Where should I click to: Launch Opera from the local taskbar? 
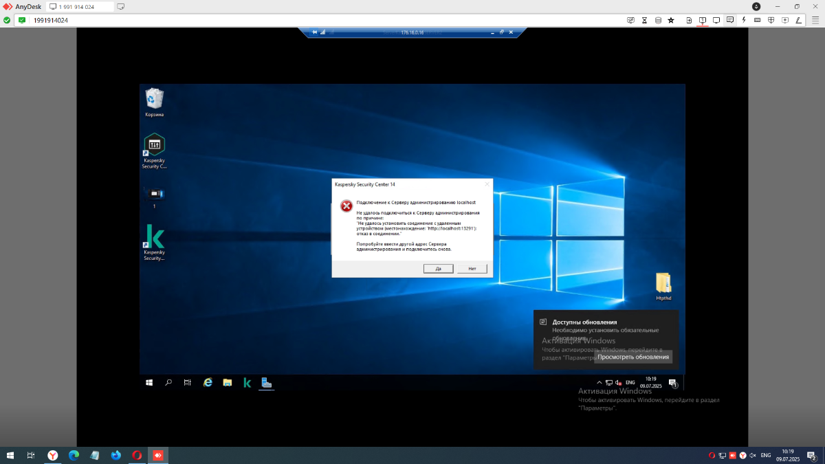coord(137,455)
